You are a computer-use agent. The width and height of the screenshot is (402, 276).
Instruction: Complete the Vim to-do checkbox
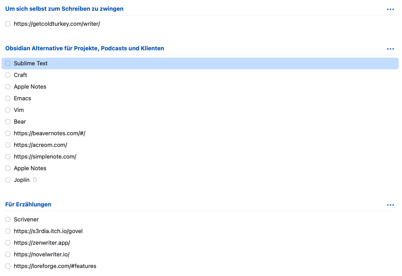(8, 110)
